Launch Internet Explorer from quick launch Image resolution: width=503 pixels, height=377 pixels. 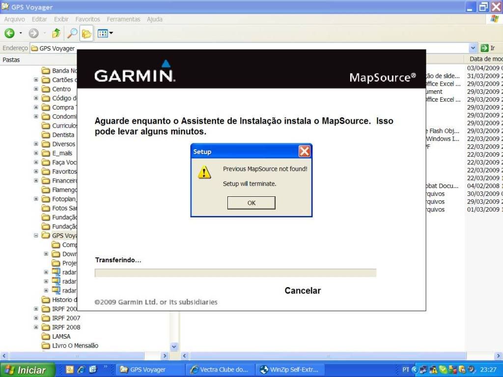click(x=81, y=370)
